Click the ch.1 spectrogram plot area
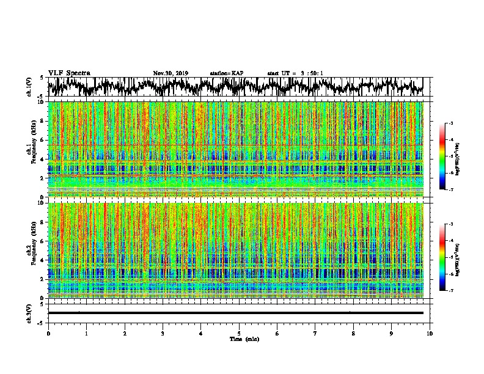Image resolution: width=484 pixels, height=374 pixels. click(235, 149)
